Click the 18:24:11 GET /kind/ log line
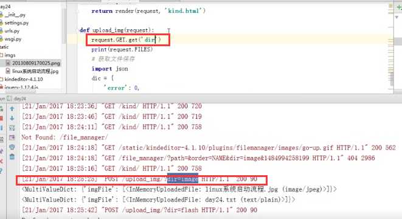This screenshot has width=402, height=219. coord(112,127)
